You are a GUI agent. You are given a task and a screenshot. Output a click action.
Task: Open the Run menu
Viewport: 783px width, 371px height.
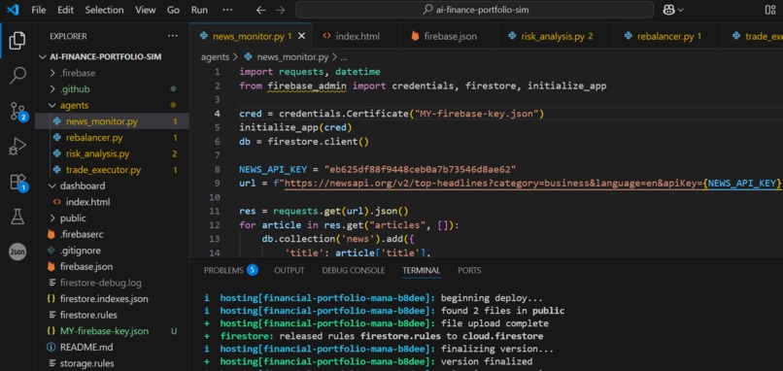(199, 10)
